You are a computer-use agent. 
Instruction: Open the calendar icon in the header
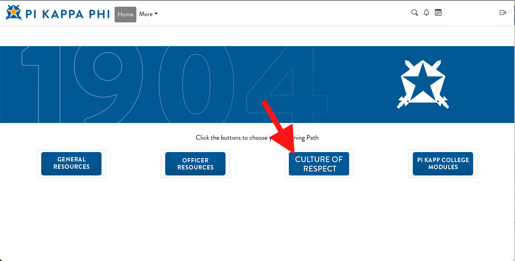438,13
